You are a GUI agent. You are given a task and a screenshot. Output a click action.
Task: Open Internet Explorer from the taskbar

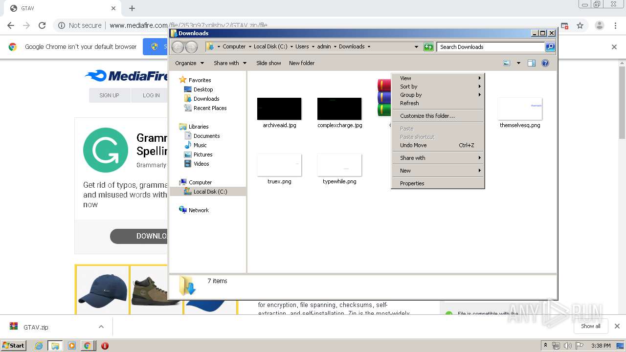tap(39, 346)
